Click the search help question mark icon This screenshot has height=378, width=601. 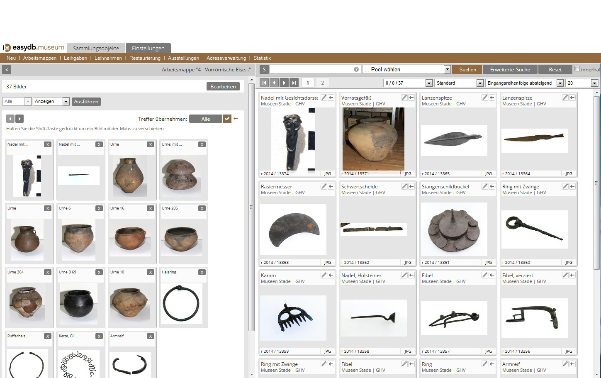tap(356, 70)
